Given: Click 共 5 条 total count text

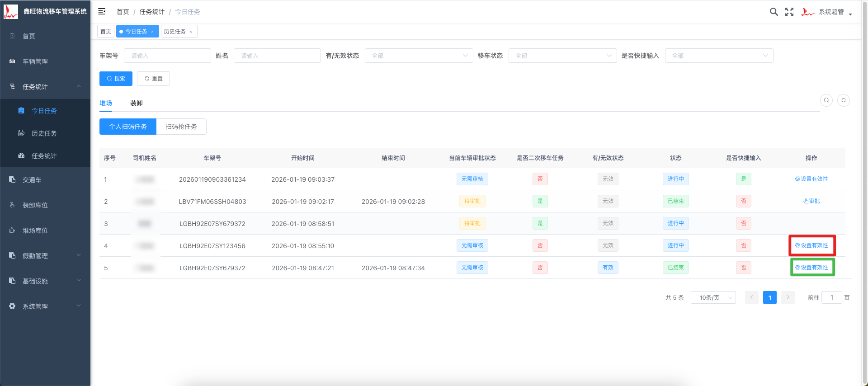Looking at the screenshot, I should [x=675, y=297].
